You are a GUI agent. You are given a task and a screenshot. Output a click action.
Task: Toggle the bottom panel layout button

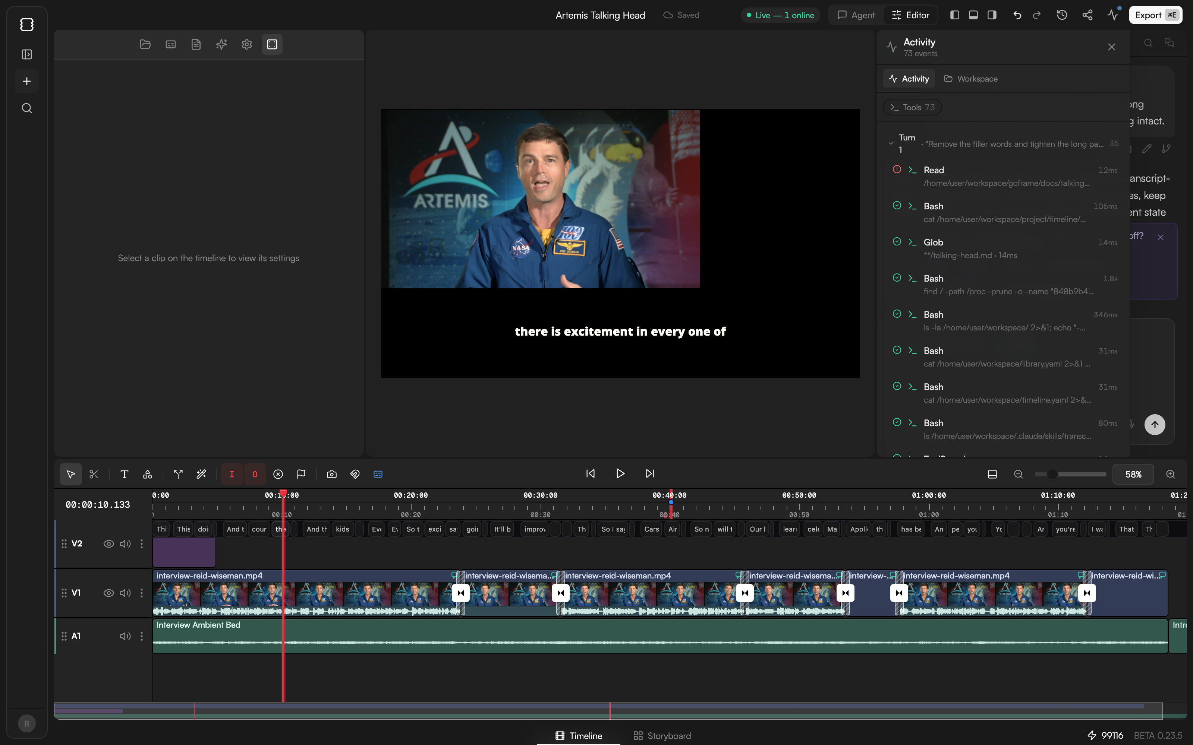pyautogui.click(x=973, y=15)
